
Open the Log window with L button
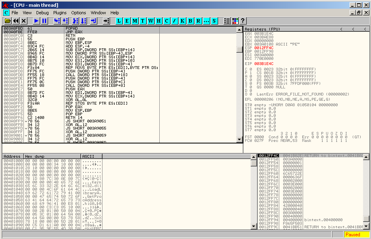point(119,21)
